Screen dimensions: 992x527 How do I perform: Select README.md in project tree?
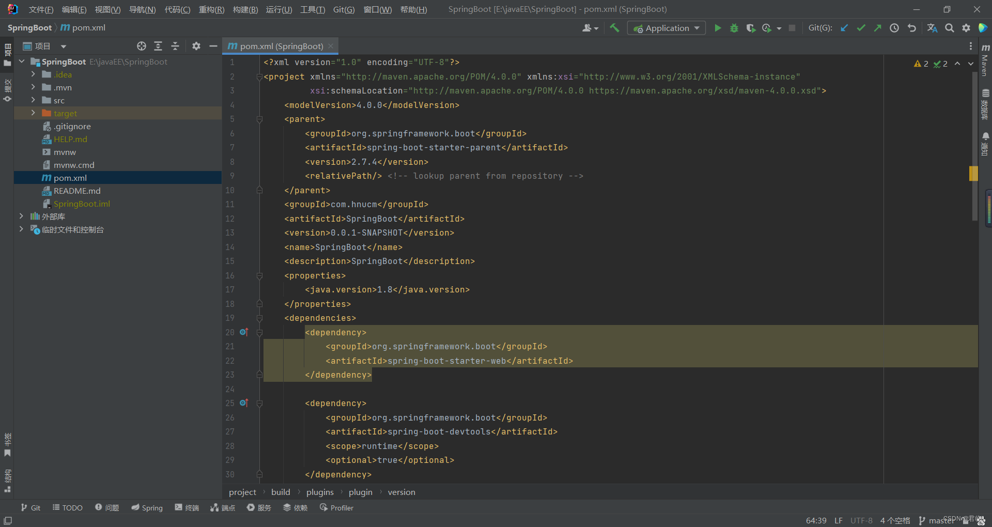click(x=118, y=191)
